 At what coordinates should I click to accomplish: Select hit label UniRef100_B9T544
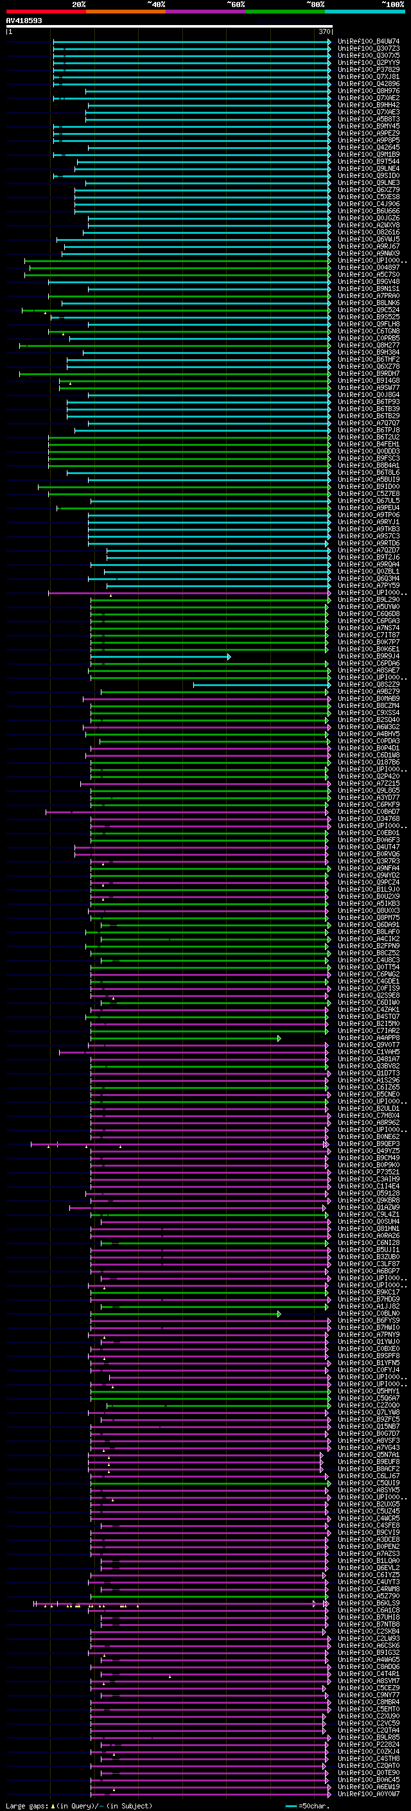(x=369, y=162)
